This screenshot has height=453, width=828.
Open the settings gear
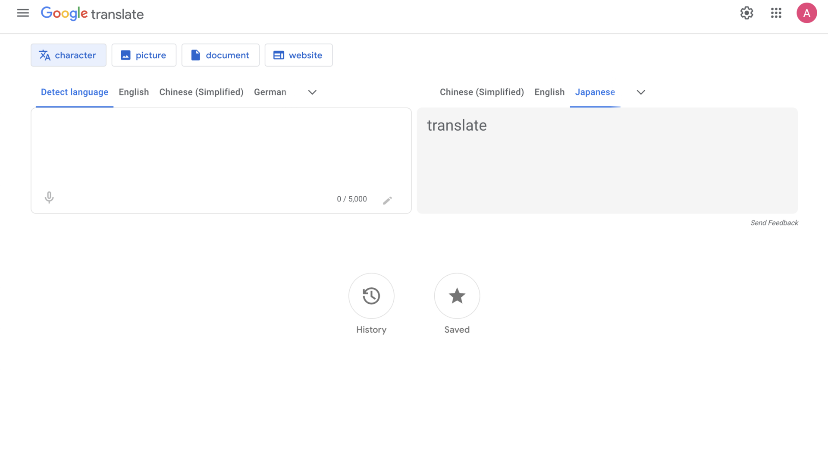point(746,13)
